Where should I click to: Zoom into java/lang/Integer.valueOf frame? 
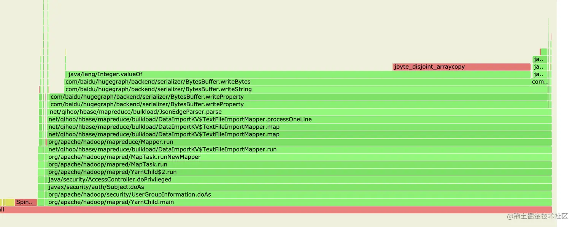pyautogui.click(x=299, y=74)
